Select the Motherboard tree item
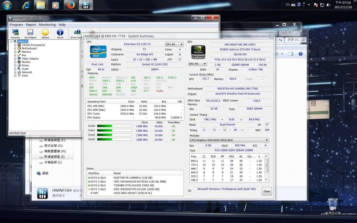357x223 pixels. (x=29, y=48)
